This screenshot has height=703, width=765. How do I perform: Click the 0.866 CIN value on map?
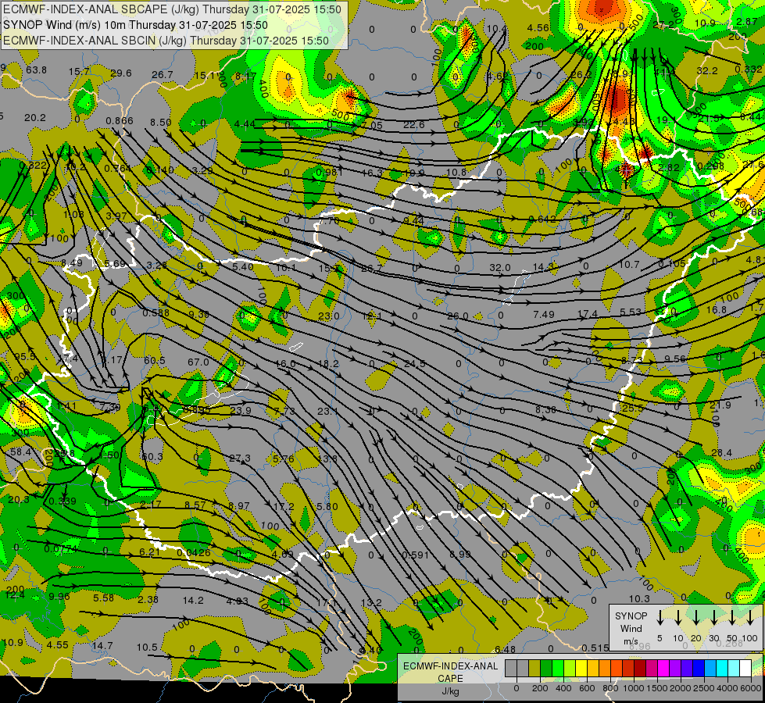(x=120, y=121)
